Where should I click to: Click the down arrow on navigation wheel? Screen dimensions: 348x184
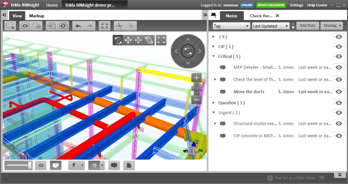pyautogui.click(x=188, y=63)
